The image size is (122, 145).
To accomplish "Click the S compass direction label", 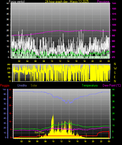I will pyautogui.click(x=115, y=73).
